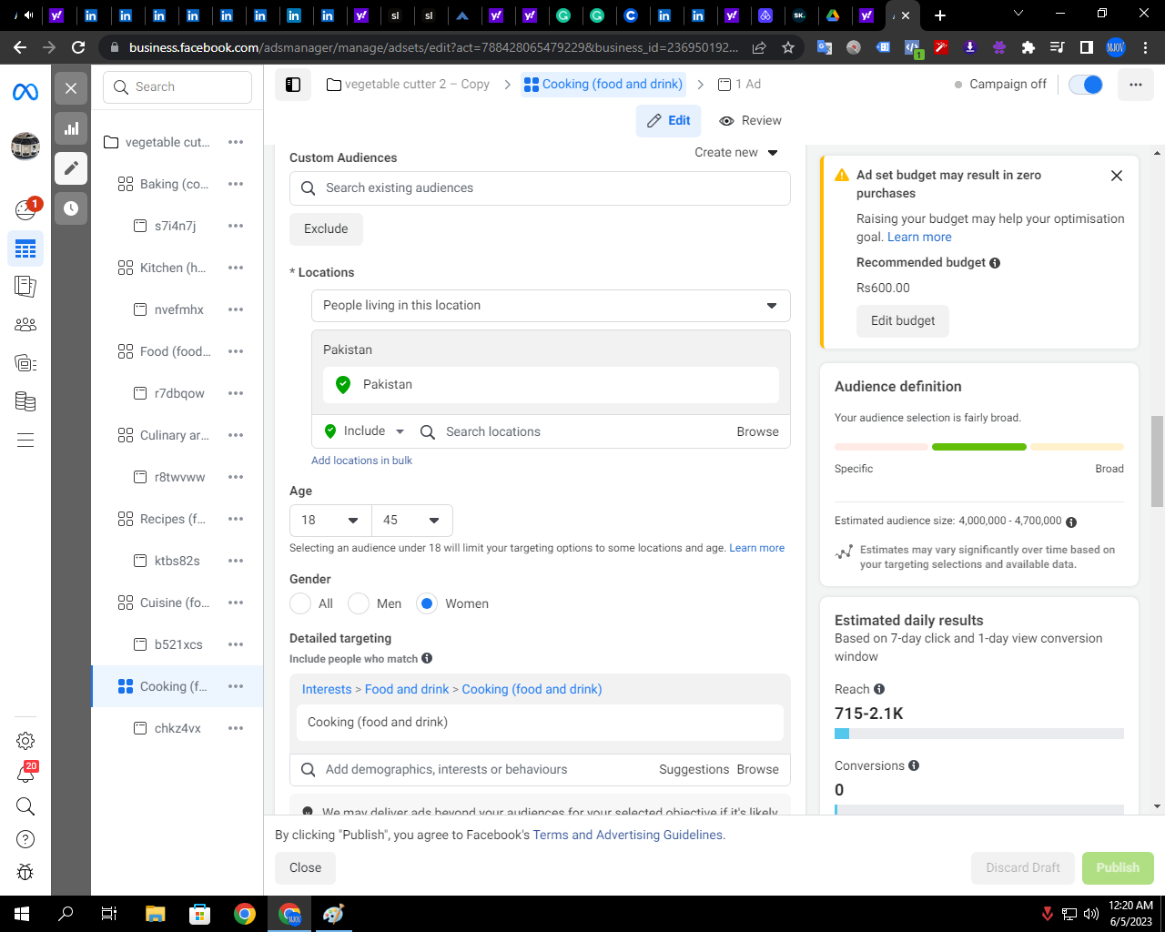
Task: Click the audience definition gauge bar
Action: click(979, 447)
